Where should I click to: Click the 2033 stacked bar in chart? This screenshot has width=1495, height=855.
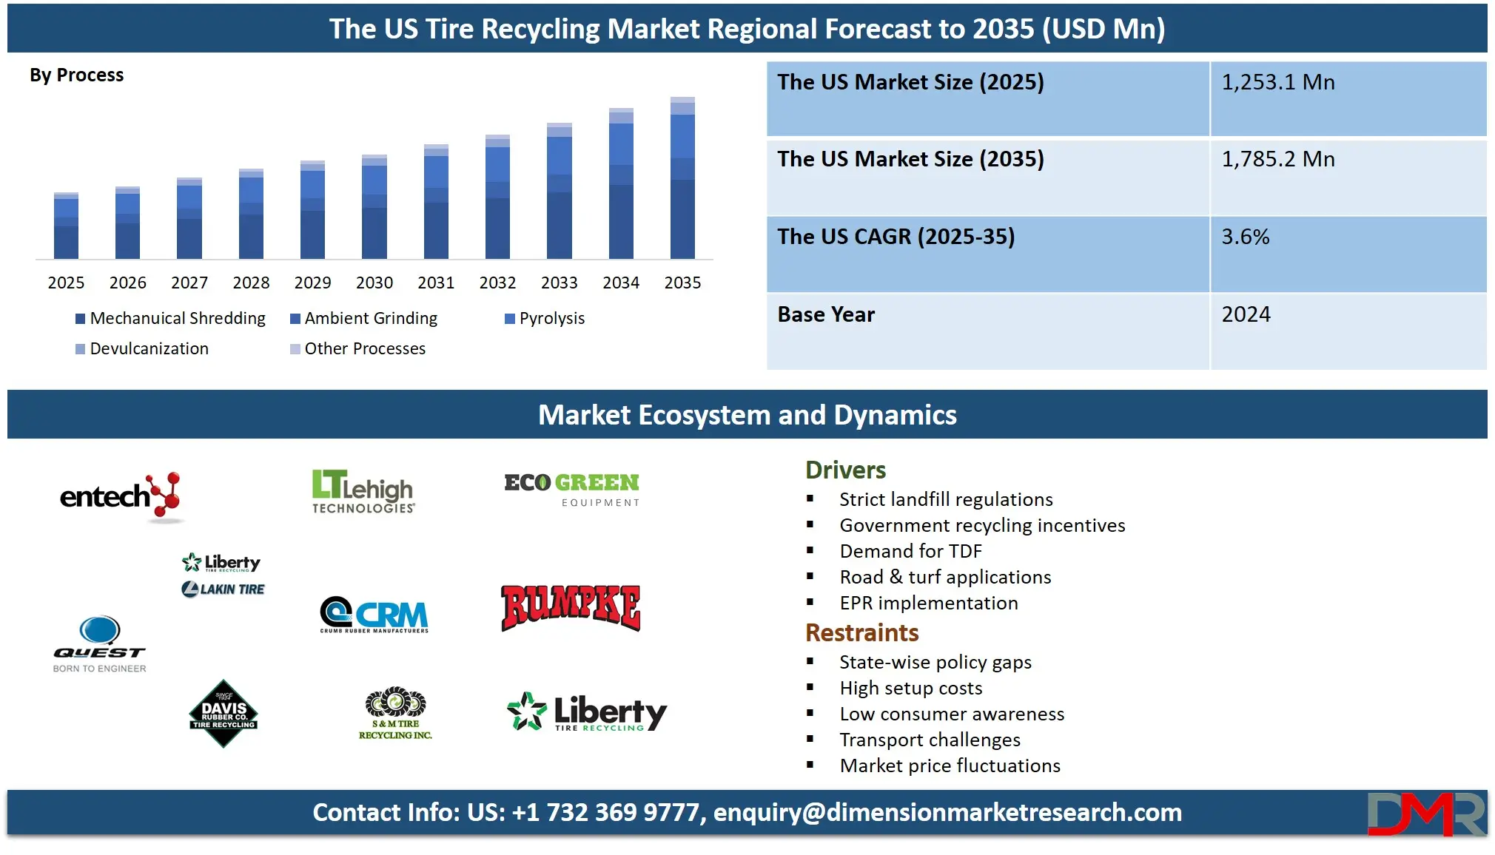[560, 191]
